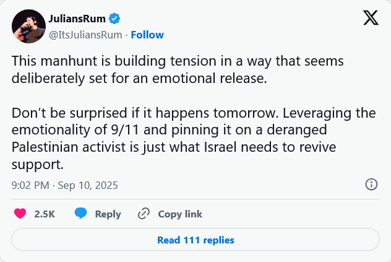
Task: Select the Copy link text
Action: [180, 214]
